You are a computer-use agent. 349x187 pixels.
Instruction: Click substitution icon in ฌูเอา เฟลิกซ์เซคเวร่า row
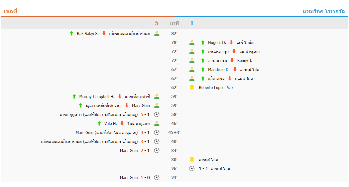tap(157, 106)
